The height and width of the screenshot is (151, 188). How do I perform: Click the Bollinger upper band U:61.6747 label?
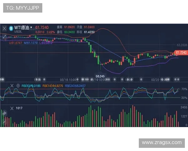tap(15, 43)
